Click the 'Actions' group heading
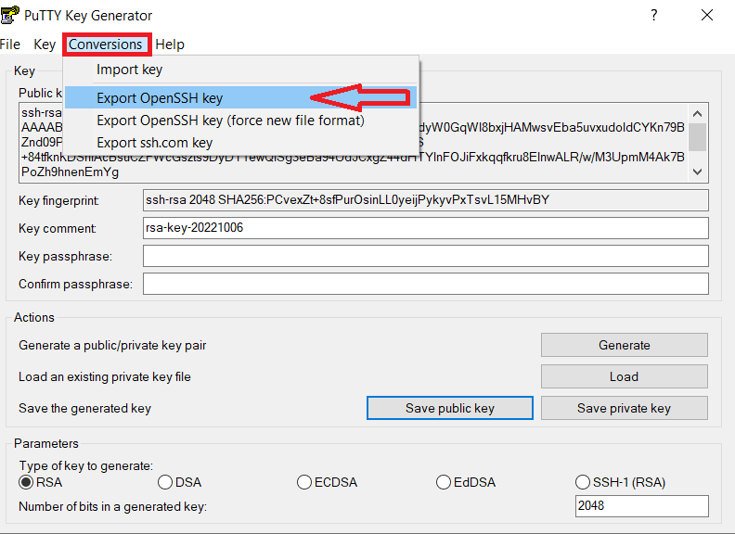The height and width of the screenshot is (534, 735). tap(34, 317)
